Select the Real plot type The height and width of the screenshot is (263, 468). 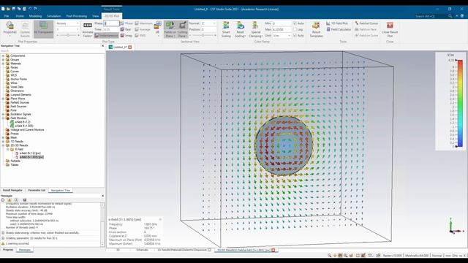[126, 29]
